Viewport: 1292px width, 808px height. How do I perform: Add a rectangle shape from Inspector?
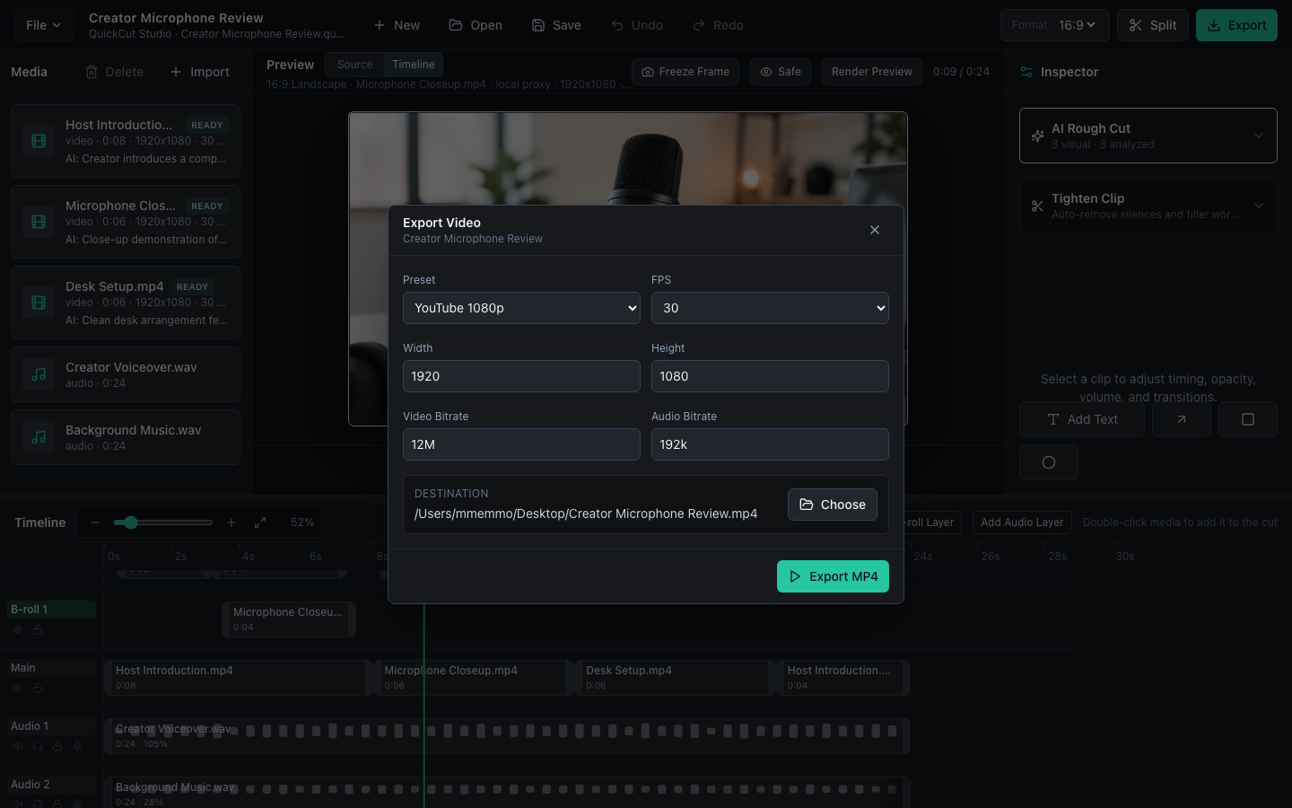pyautogui.click(x=1248, y=419)
